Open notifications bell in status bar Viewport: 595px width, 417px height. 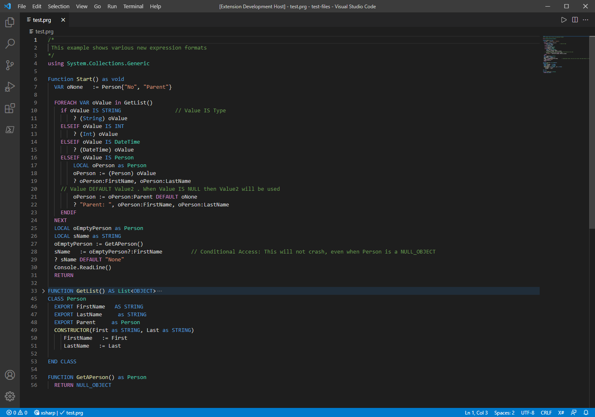(x=586, y=412)
